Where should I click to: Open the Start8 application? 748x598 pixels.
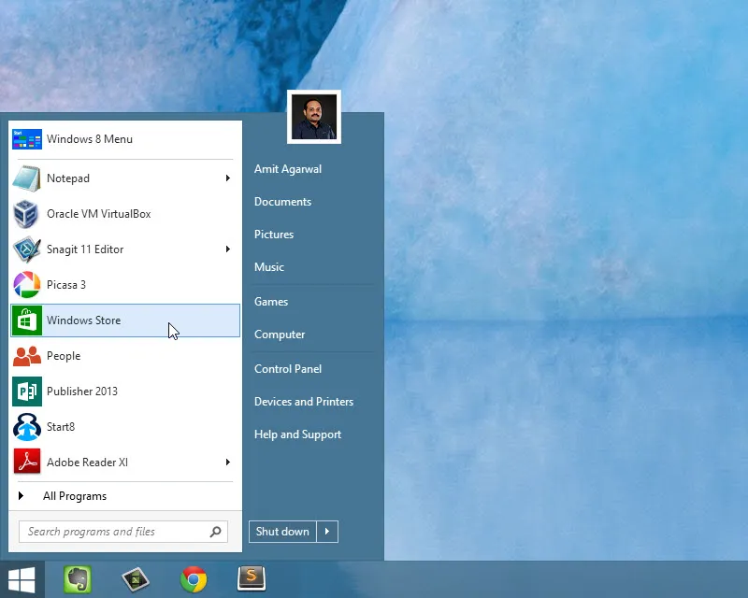coord(63,427)
